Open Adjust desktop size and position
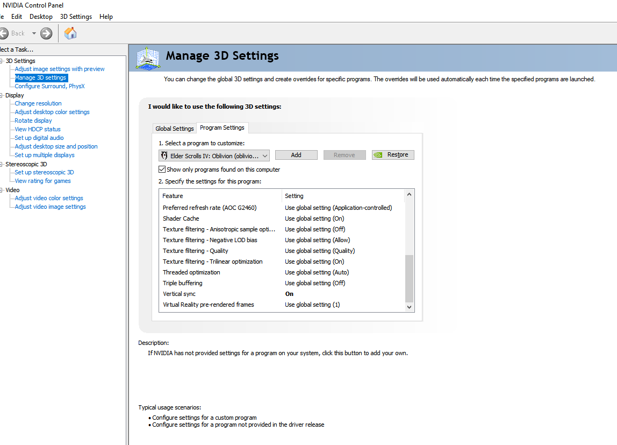The image size is (617, 445). 56,146
